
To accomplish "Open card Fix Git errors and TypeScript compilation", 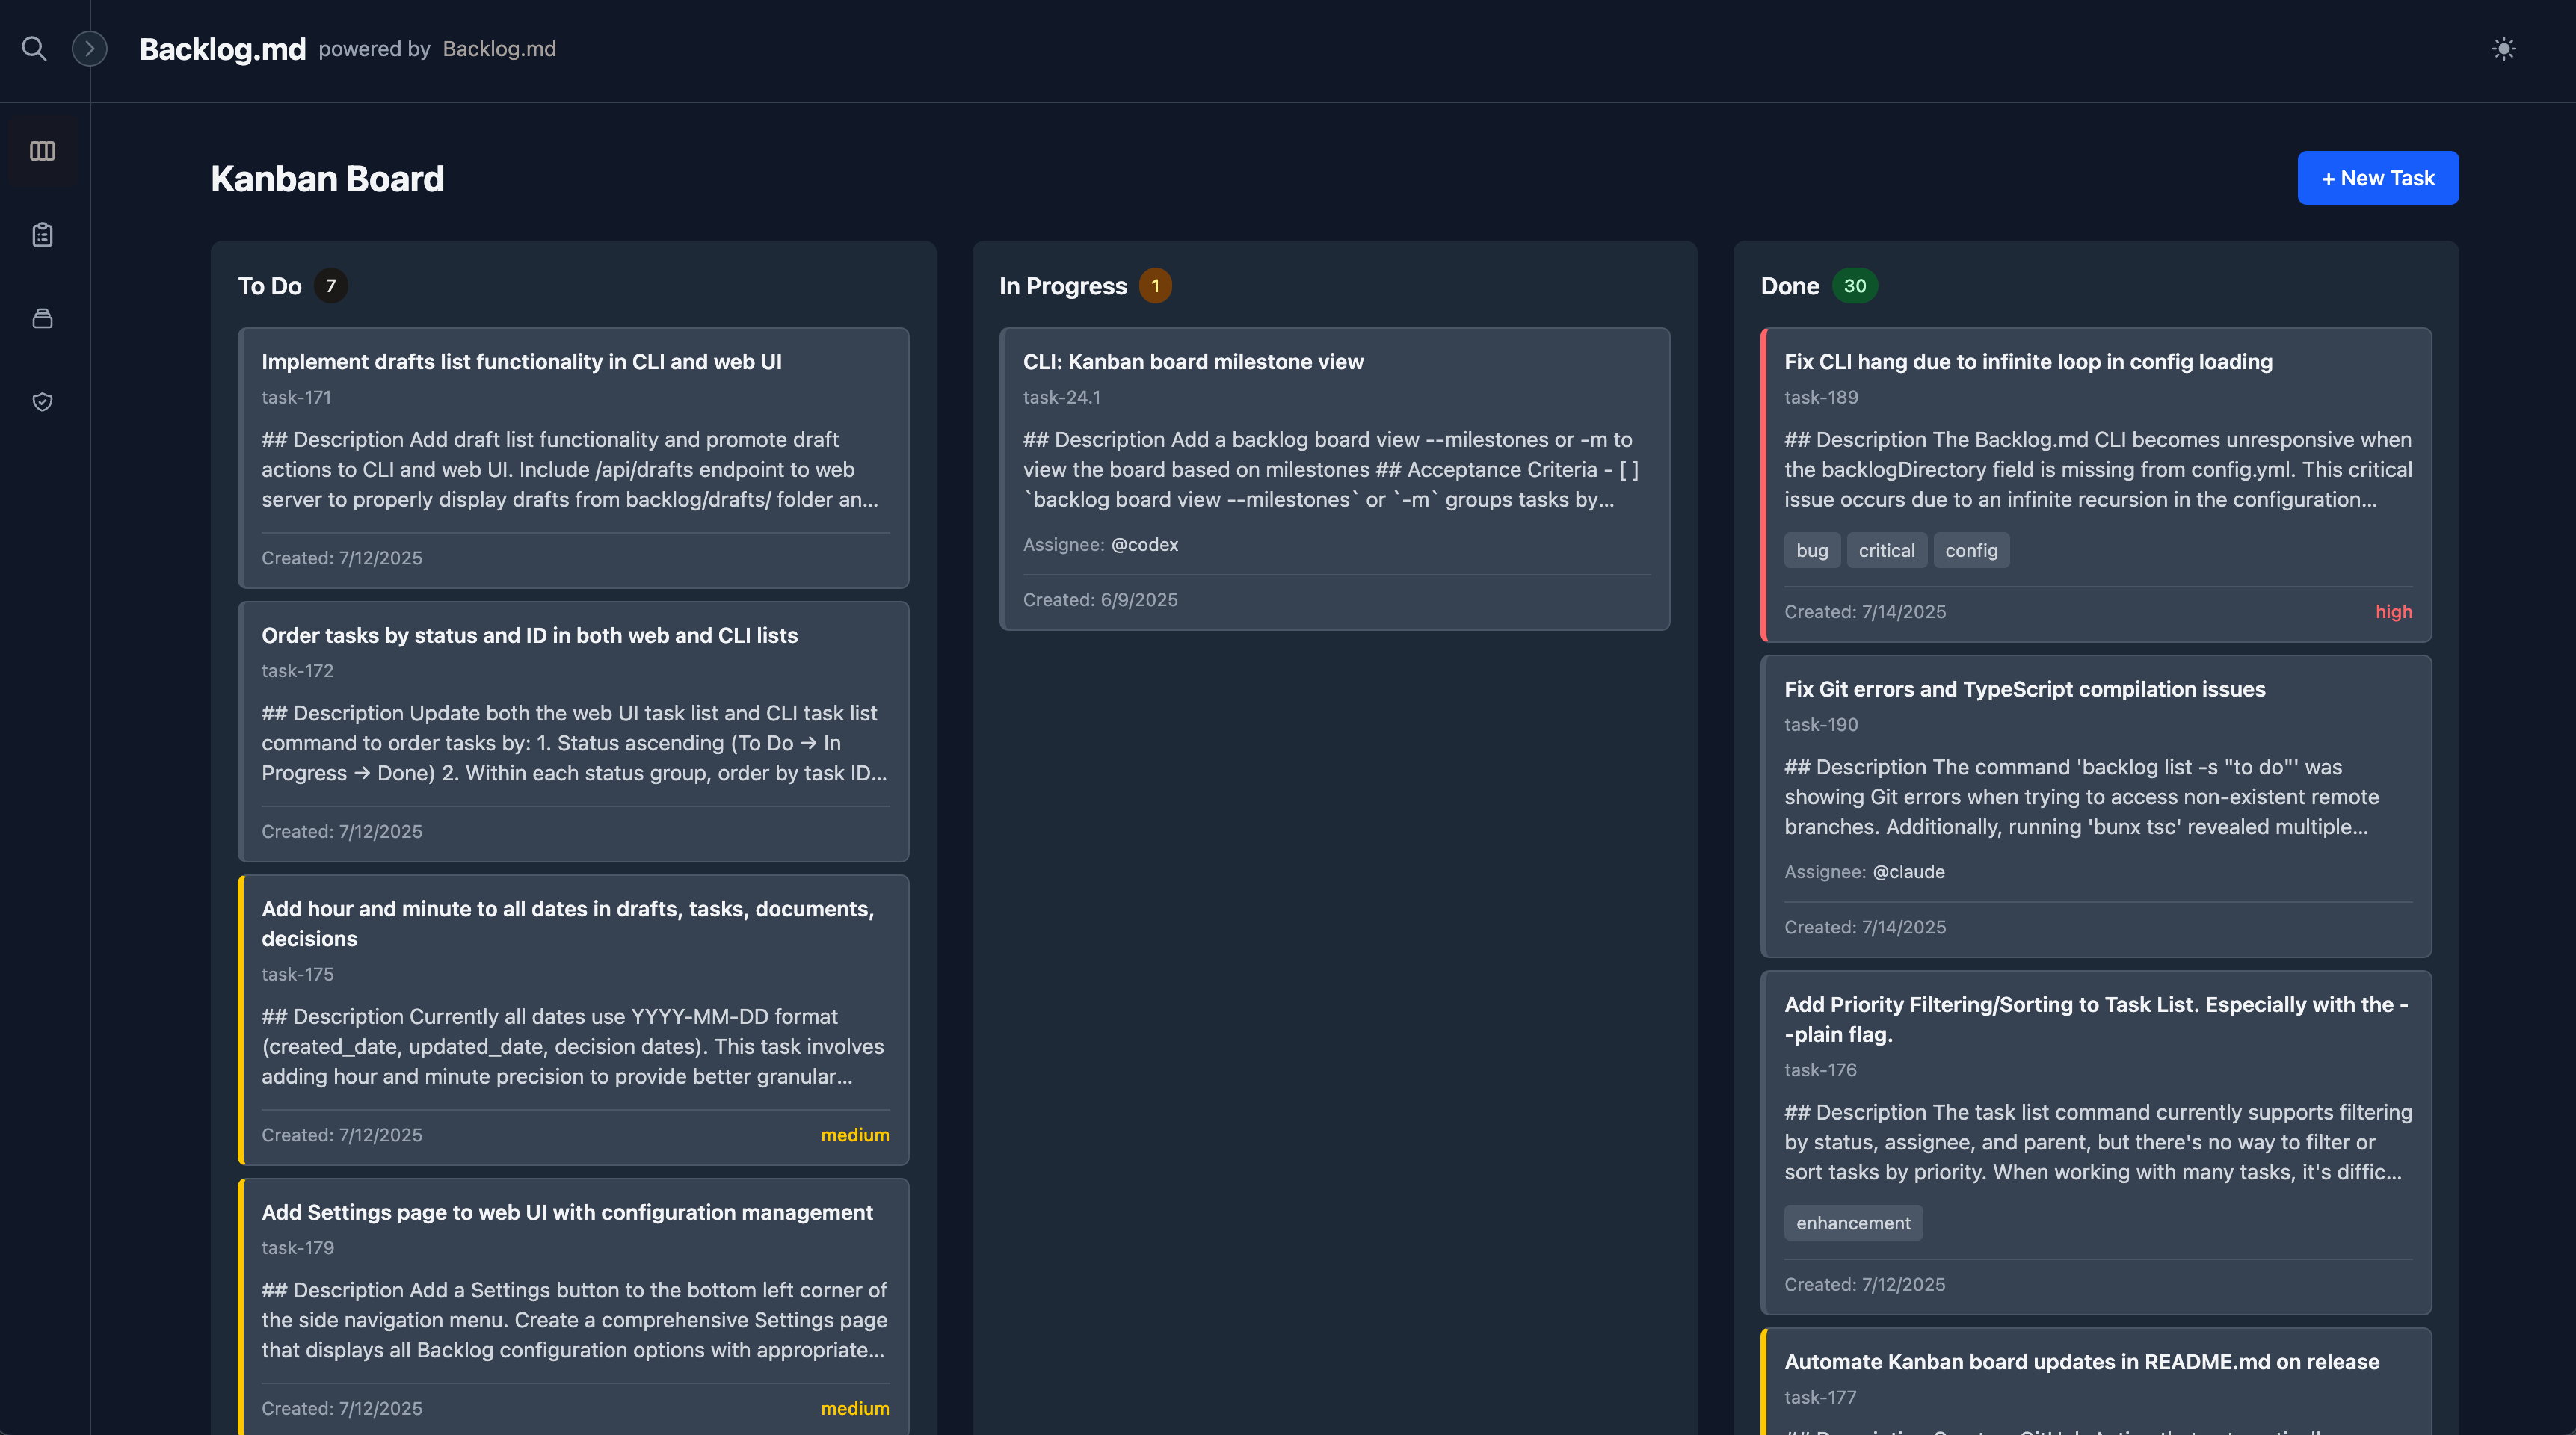I will (x=2096, y=807).
